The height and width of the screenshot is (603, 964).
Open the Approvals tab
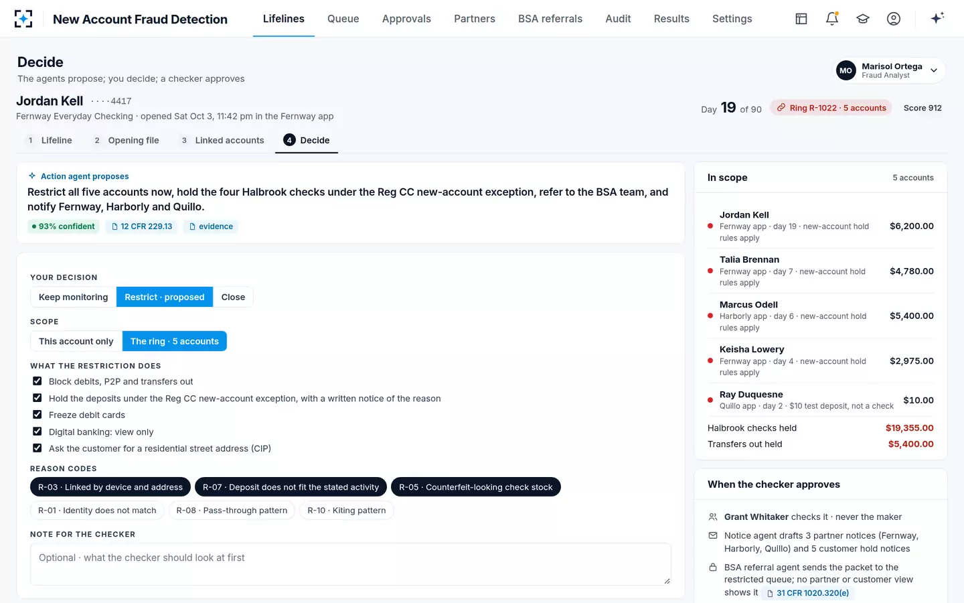click(x=406, y=19)
